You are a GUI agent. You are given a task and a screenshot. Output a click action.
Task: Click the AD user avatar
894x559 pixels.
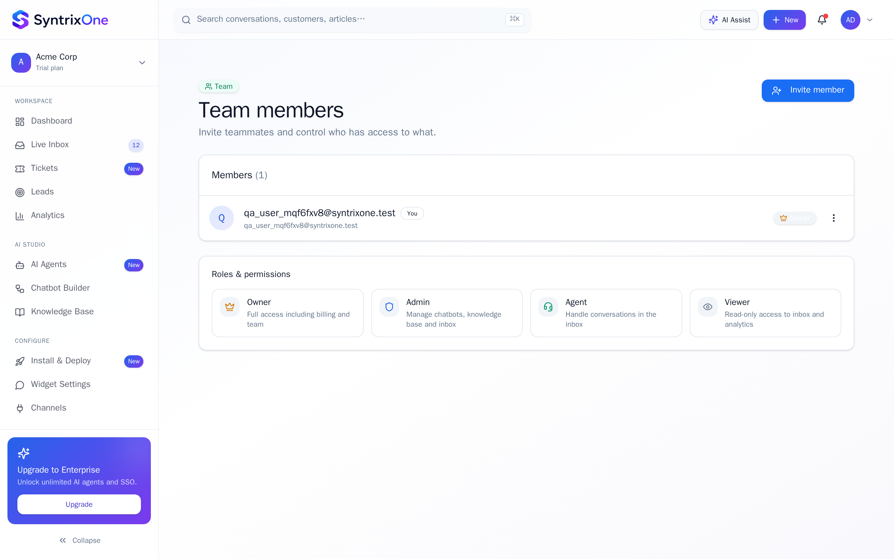851,20
